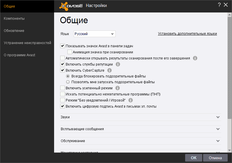Open the language dropdown showing Русский
232x163 pixels.
pyautogui.click(x=95, y=34)
